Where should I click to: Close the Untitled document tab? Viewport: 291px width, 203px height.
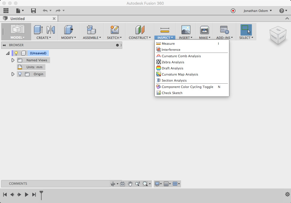click(x=54, y=19)
